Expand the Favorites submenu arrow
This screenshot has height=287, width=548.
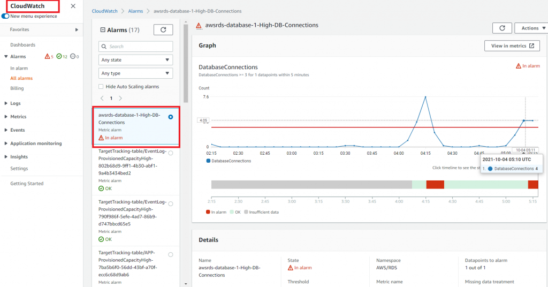77,29
